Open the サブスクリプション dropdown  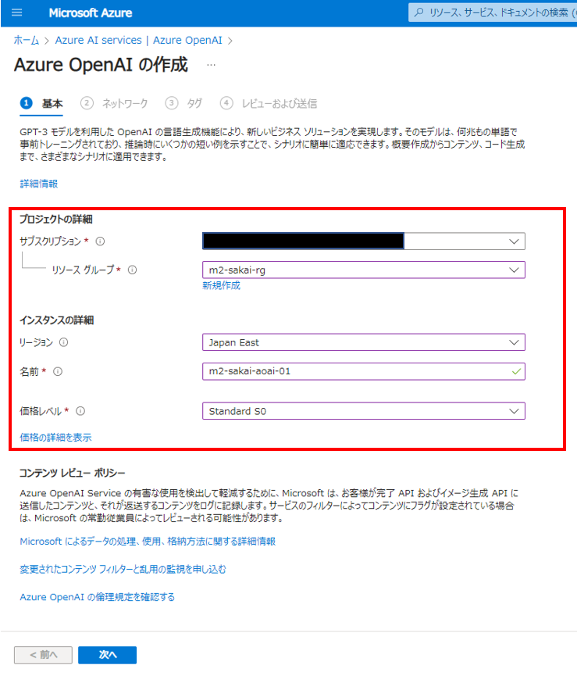point(363,241)
